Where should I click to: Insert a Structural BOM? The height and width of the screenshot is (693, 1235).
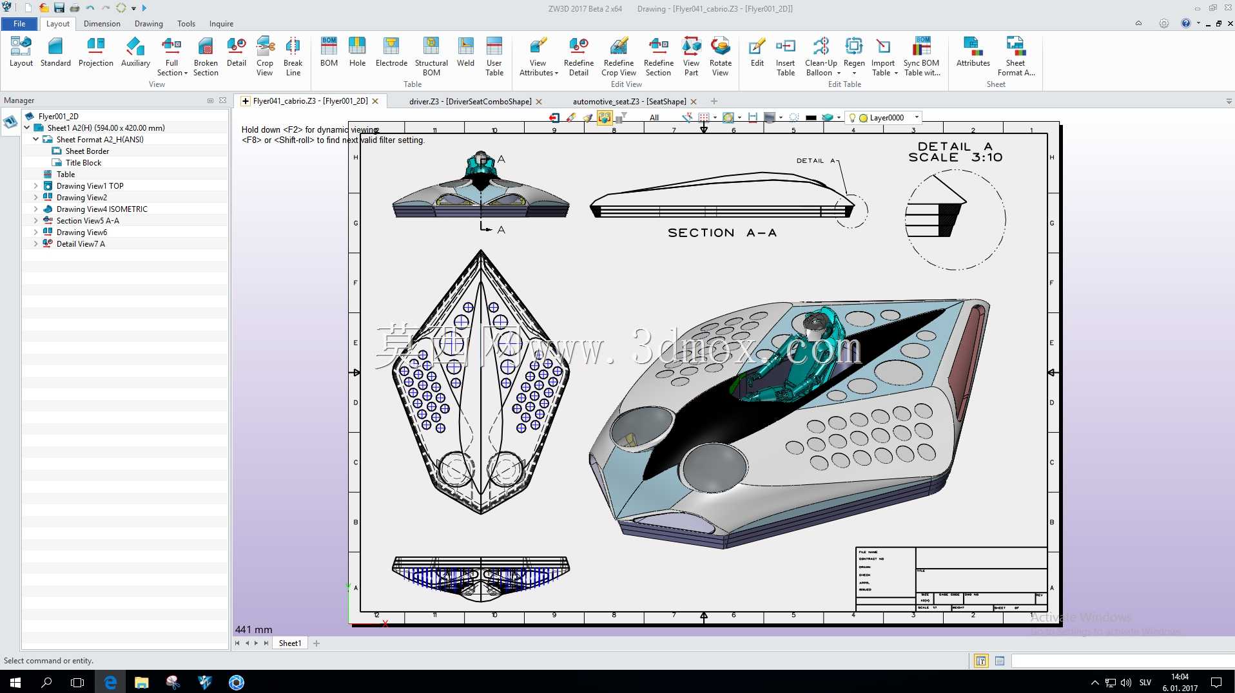[431, 57]
